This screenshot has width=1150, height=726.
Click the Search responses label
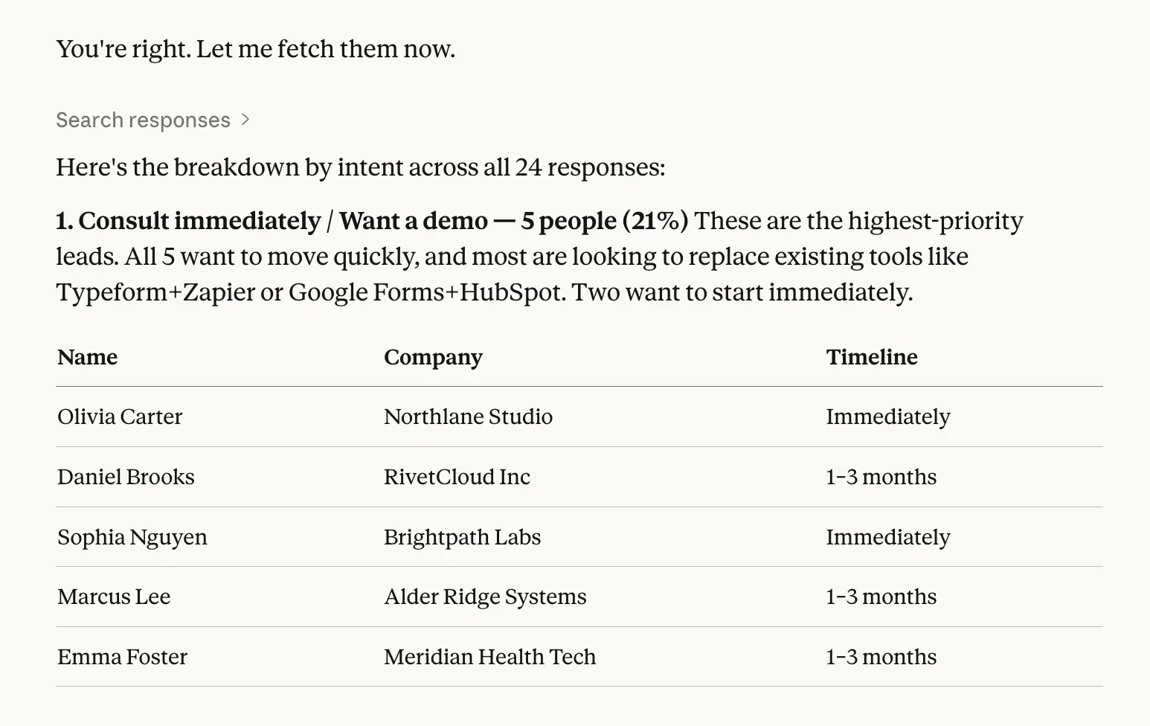[143, 120]
